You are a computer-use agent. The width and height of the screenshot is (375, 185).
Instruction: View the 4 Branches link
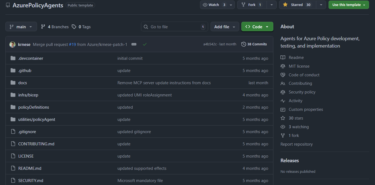click(55, 27)
